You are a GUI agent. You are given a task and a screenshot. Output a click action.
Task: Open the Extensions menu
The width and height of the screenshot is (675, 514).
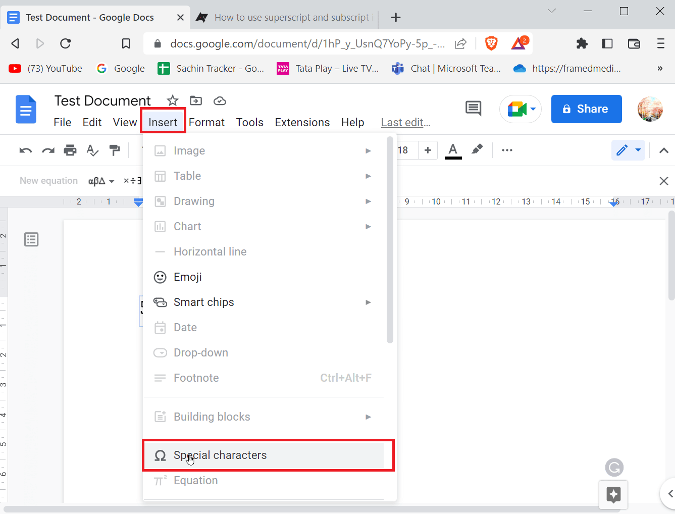[302, 123]
